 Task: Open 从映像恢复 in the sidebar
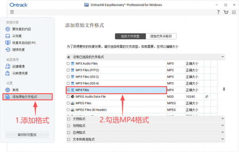(20, 73)
